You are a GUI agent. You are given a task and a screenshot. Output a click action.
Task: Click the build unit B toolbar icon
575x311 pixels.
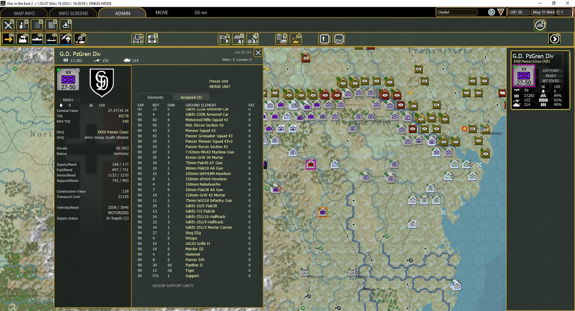[x=138, y=39]
